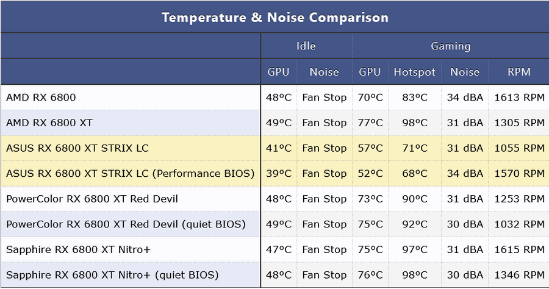
Task: Click the 1346 RPM cell
Action: pyautogui.click(x=519, y=275)
